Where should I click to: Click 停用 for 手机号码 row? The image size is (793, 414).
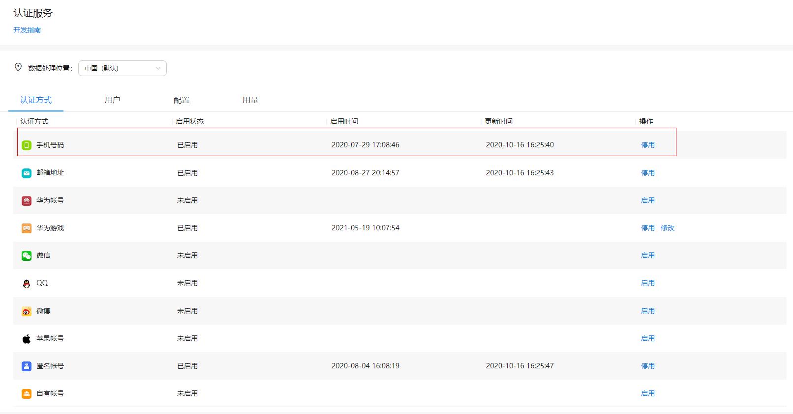coord(648,145)
